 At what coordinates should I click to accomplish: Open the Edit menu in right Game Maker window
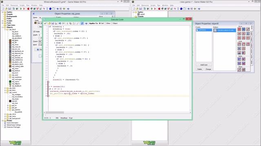coord(138,5)
